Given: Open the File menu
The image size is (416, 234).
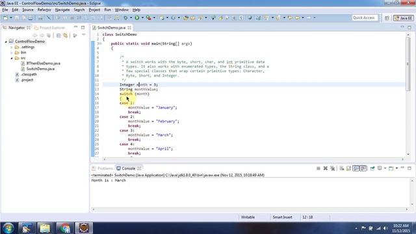Looking at the screenshot, I should tap(5, 10).
